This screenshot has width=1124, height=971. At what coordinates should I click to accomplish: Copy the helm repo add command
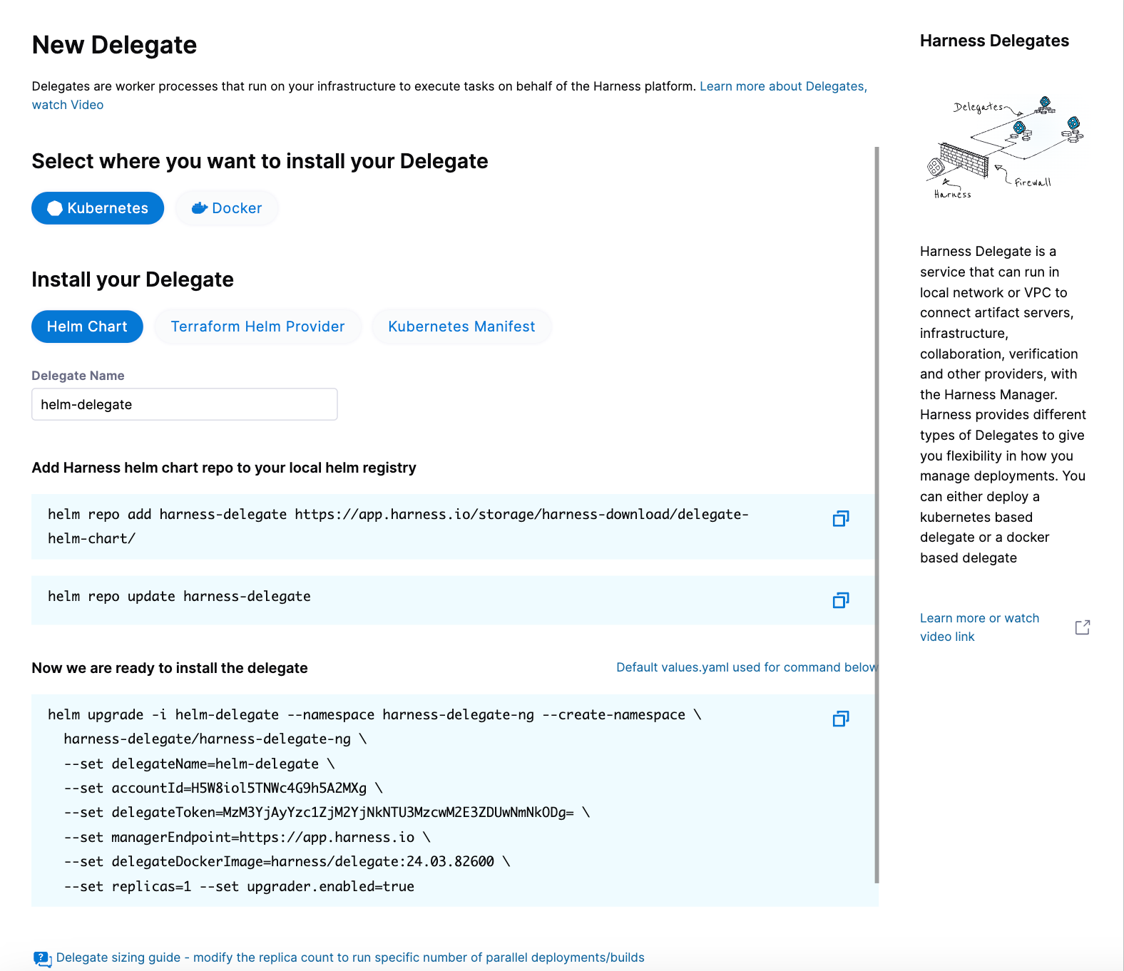click(841, 518)
